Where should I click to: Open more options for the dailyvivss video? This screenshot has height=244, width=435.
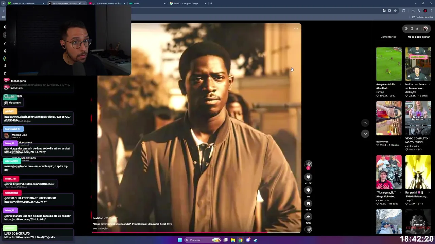pyautogui.click(x=400, y=138)
